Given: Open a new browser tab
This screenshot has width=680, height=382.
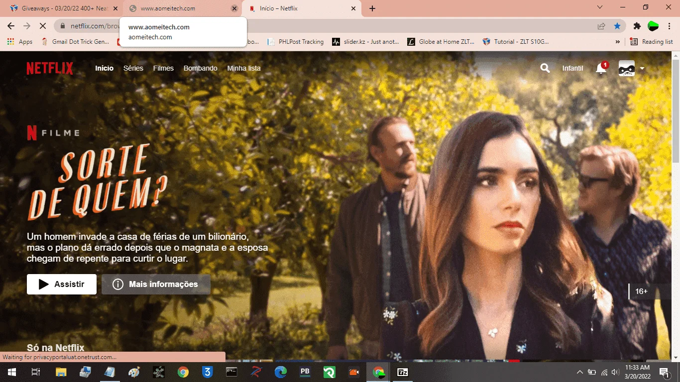Looking at the screenshot, I should 372,8.
